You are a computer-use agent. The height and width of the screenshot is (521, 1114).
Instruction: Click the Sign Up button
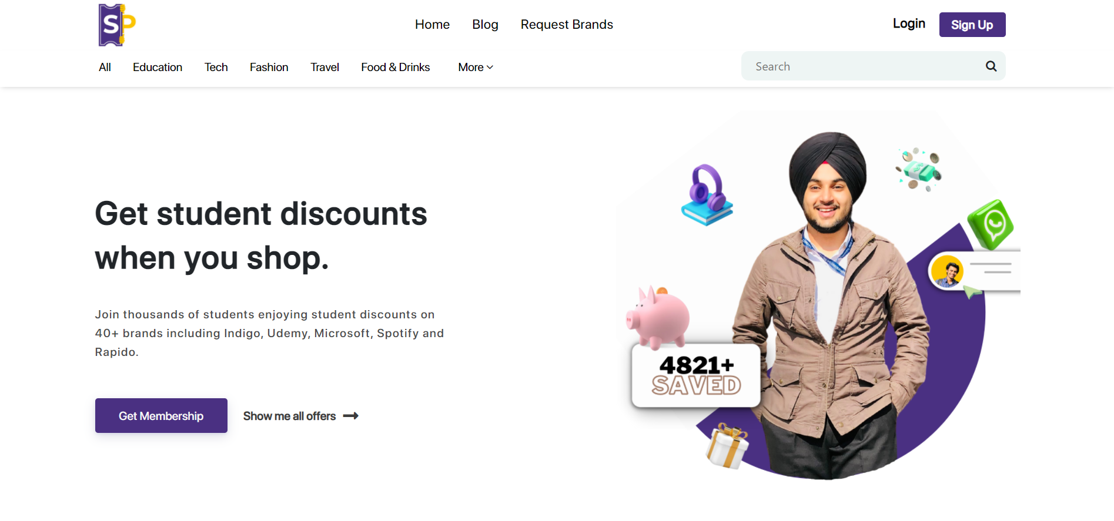click(x=972, y=25)
